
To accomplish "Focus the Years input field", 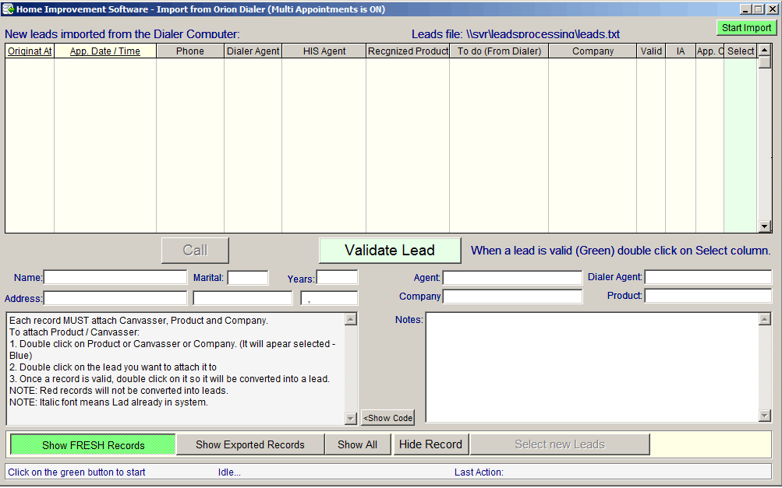I will (337, 277).
